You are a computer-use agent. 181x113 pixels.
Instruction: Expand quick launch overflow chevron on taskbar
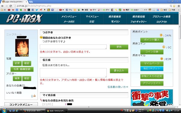pyautogui.click(x=21, y=110)
